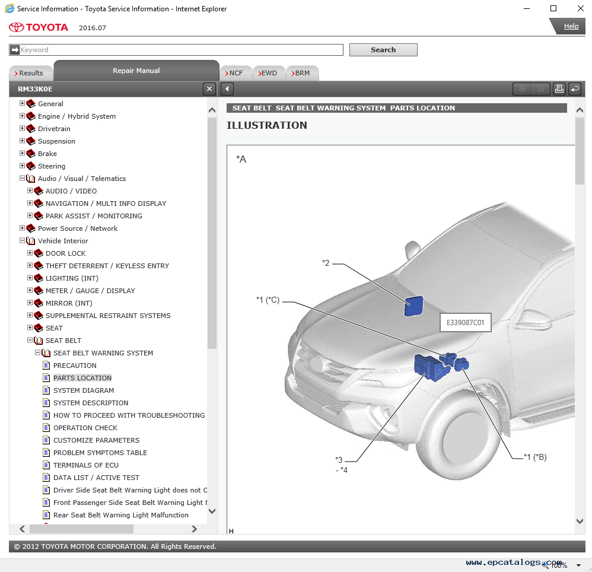This screenshot has height=572, width=592.
Task: Expand the Engine / Hybrid System node
Action: (23, 116)
